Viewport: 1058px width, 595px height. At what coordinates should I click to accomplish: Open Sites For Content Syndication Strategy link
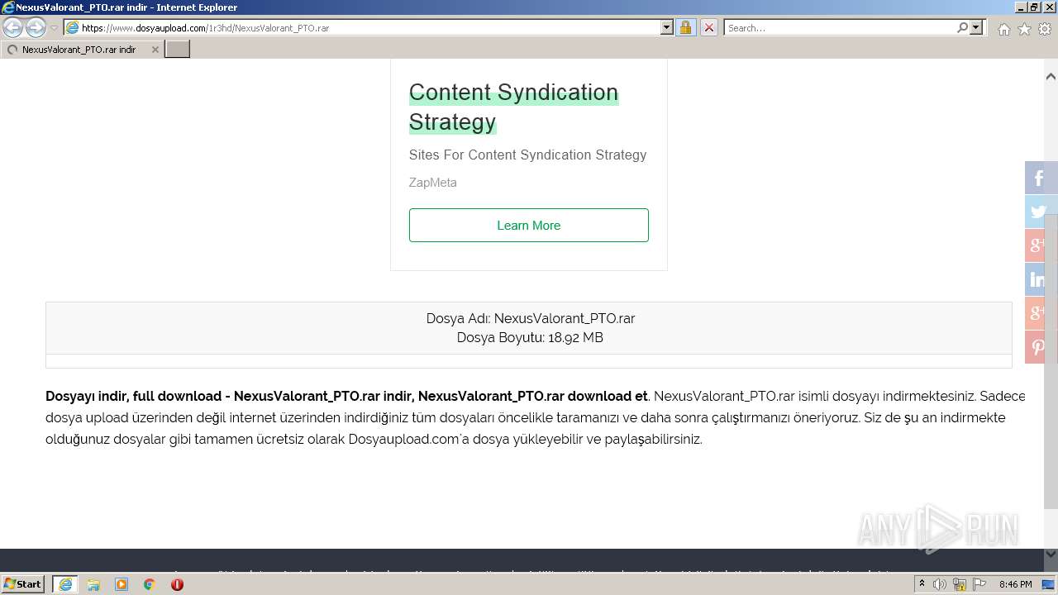tap(527, 155)
